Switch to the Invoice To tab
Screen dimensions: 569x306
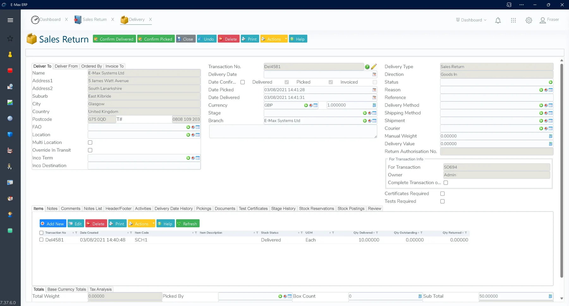click(x=114, y=66)
